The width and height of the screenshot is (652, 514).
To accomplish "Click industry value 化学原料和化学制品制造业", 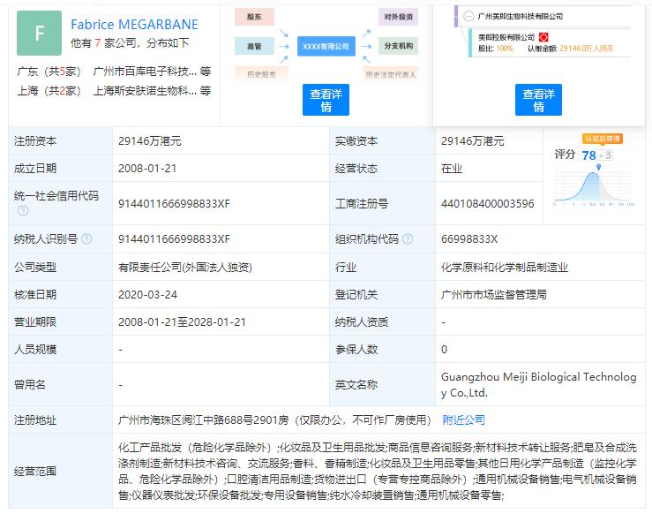I will 505,268.
